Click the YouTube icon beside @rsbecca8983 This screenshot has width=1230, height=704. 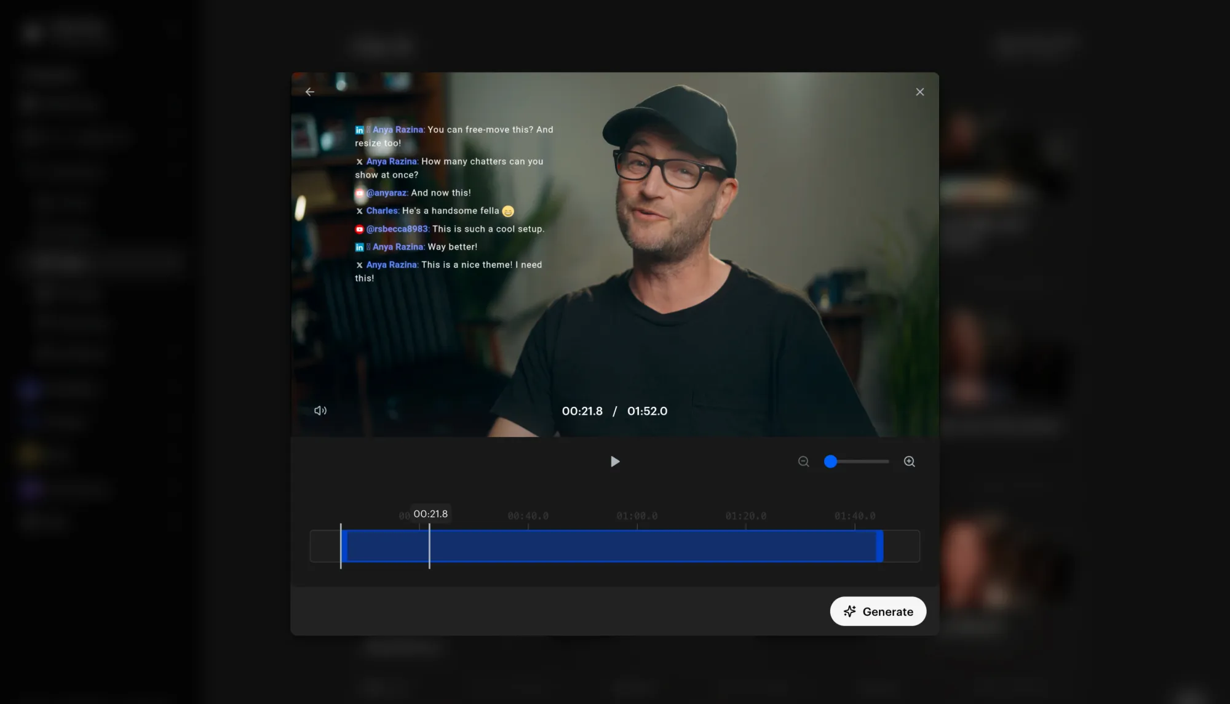coord(359,229)
